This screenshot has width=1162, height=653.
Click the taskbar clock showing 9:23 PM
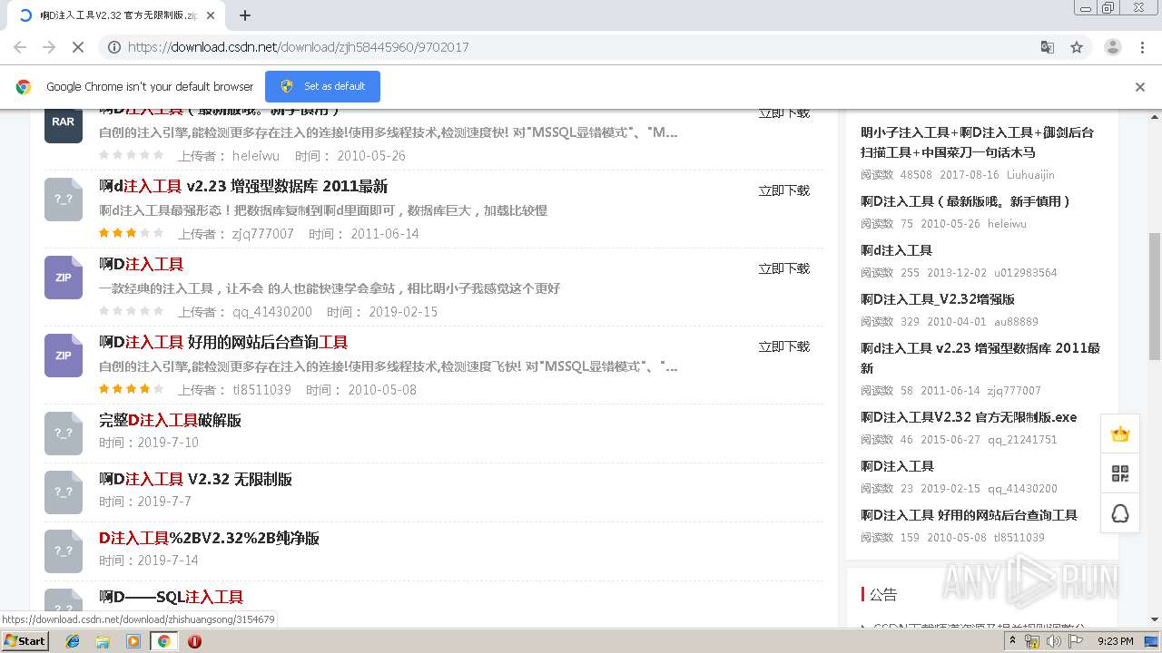(1115, 641)
